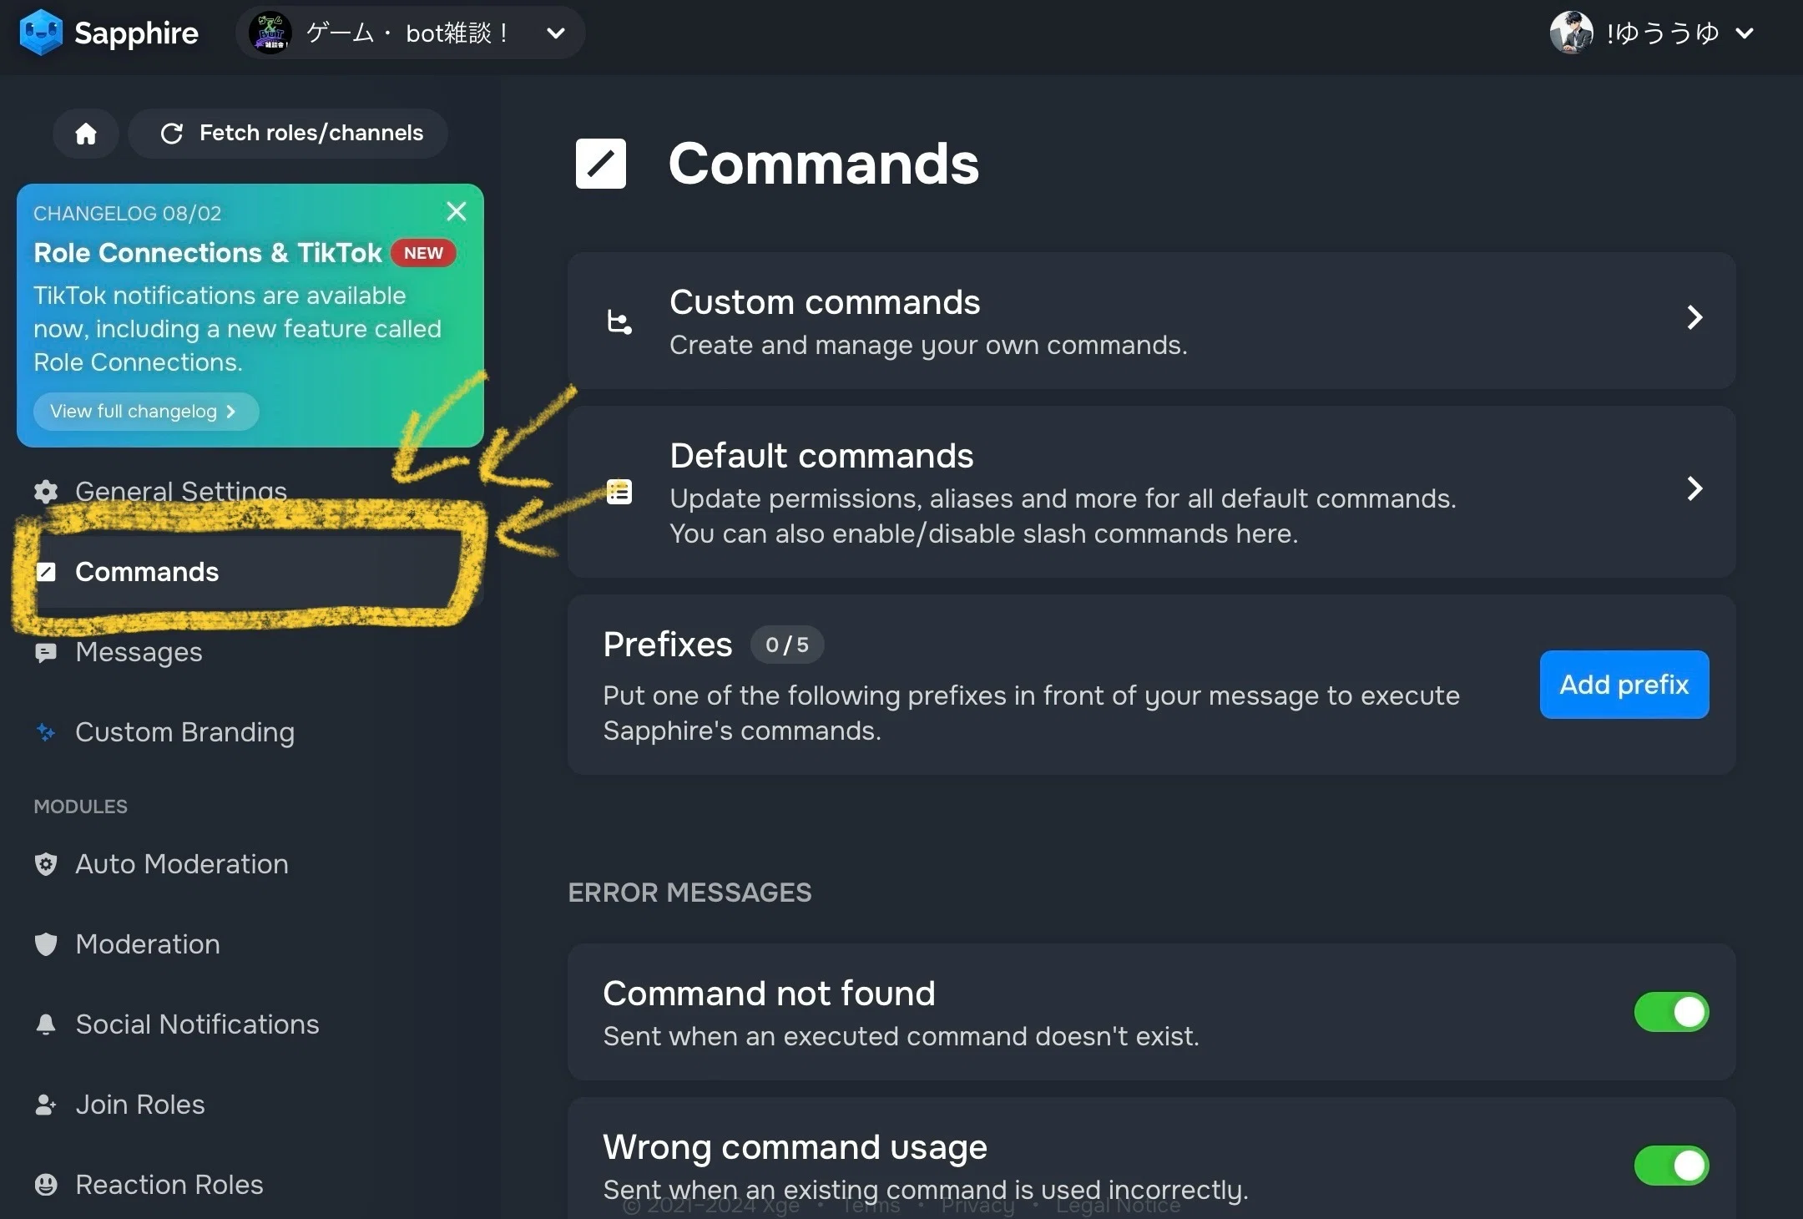Screen dimensions: 1803x1219
Task: Click the Default commands list icon
Action: coord(619,492)
